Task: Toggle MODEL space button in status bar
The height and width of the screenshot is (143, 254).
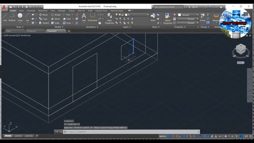Action: point(163,136)
